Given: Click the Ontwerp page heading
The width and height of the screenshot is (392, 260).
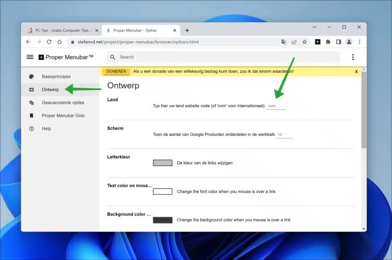Looking at the screenshot, I should pos(123,86).
